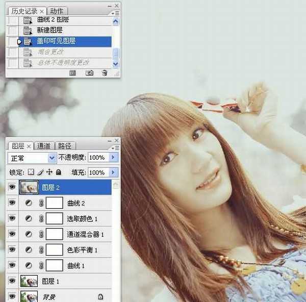Click create new document from state icon
Screen dimensions: 306x302
pos(73,73)
